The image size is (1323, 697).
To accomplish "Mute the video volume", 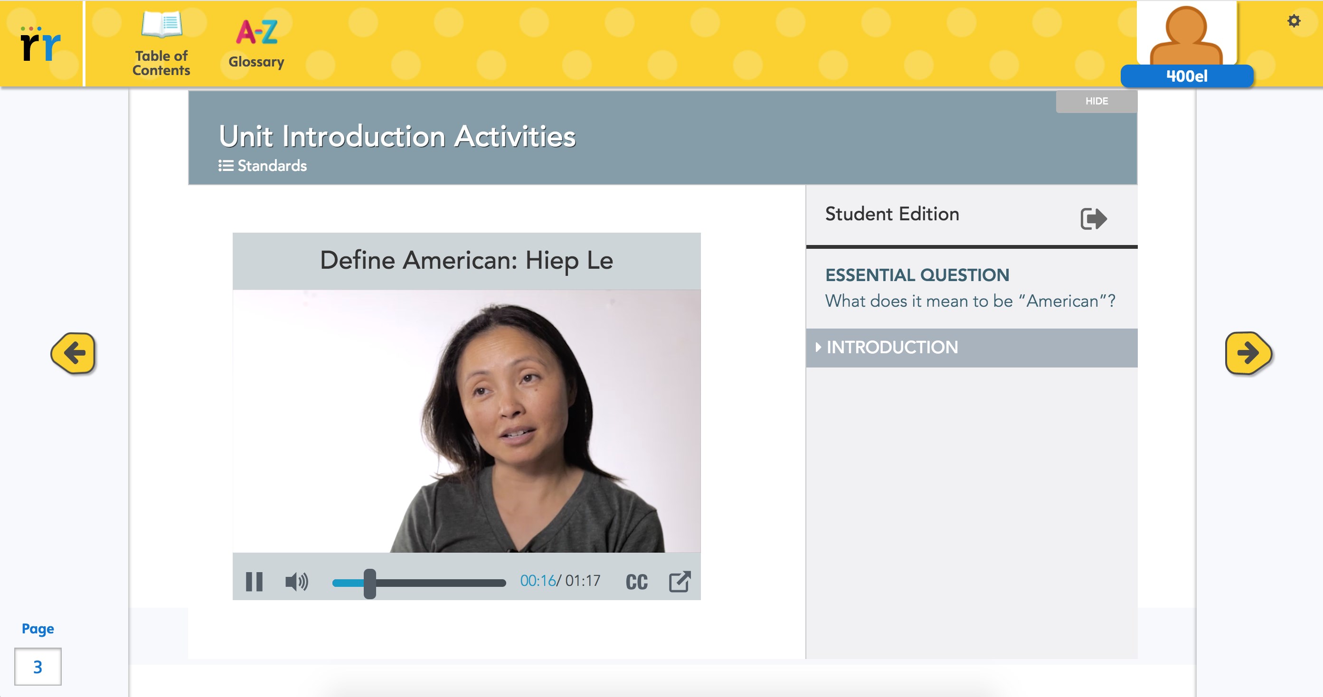I will pyautogui.click(x=296, y=582).
